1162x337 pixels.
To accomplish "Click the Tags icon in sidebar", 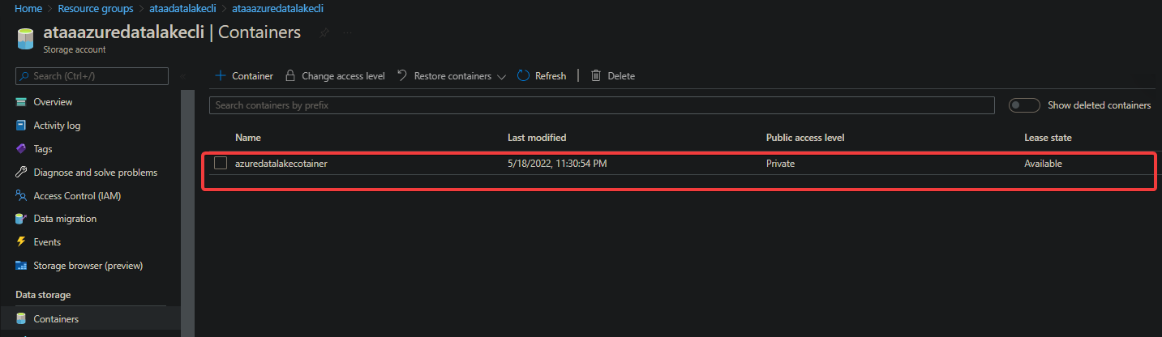I will point(21,149).
